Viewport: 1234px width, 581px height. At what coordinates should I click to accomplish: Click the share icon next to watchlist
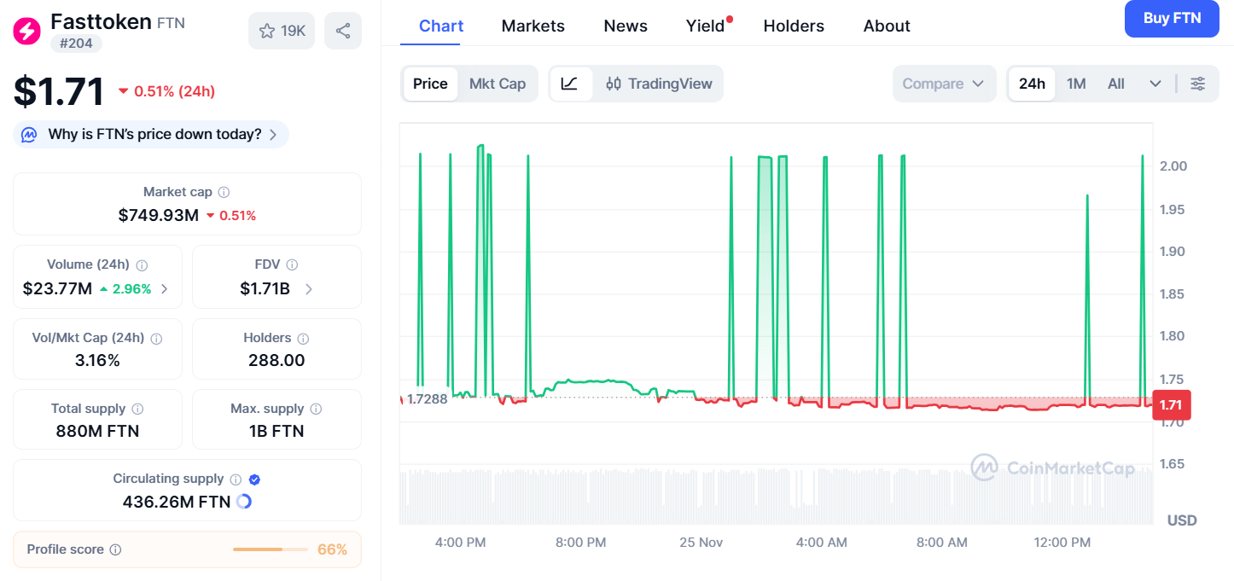pyautogui.click(x=343, y=31)
